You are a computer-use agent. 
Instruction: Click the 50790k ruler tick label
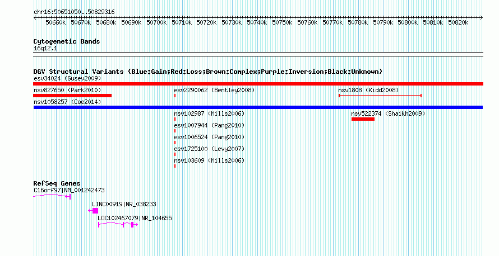(x=383, y=22)
